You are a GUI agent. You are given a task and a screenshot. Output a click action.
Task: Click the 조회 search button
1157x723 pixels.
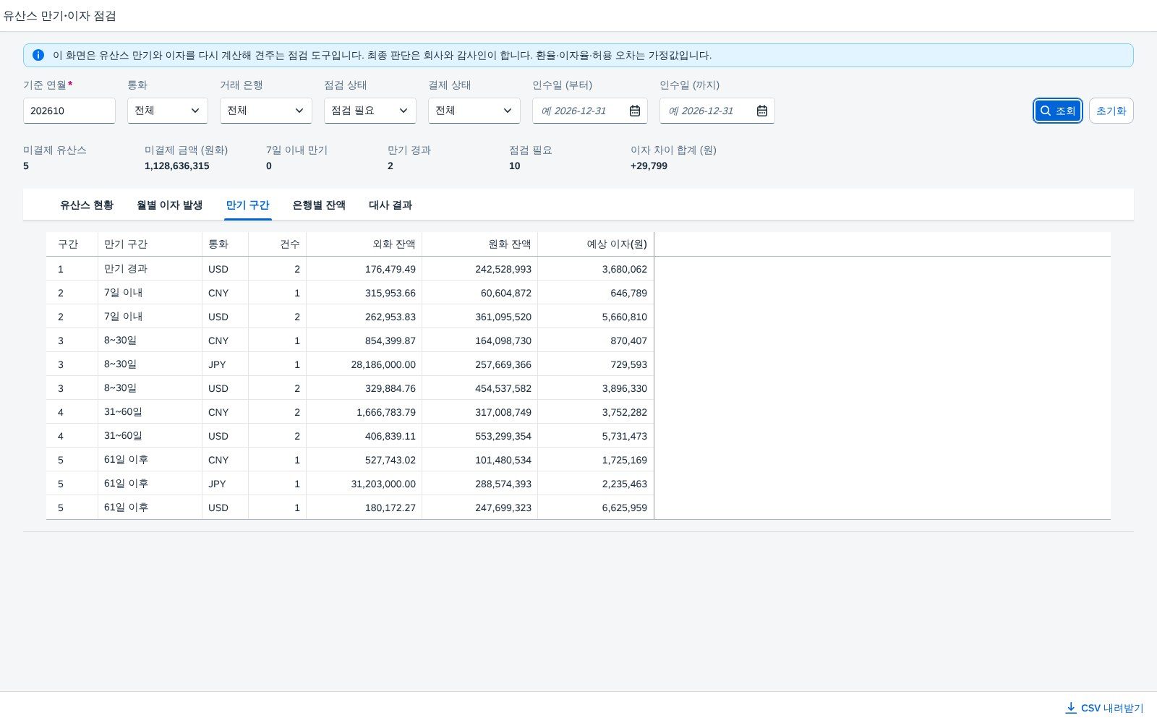(x=1058, y=111)
